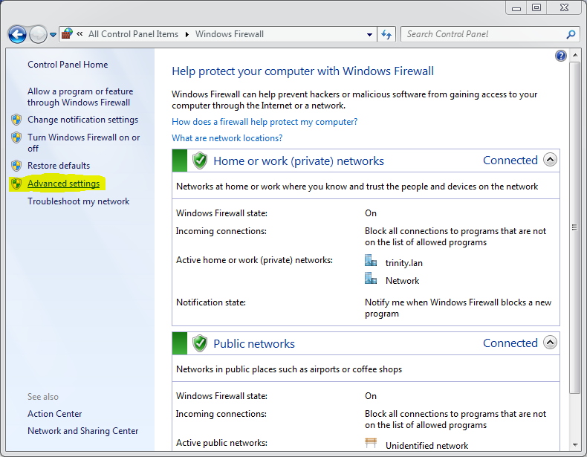The height and width of the screenshot is (457, 587).
Task: Go to All Control Panel Items breadcrumb
Action: tap(133, 34)
